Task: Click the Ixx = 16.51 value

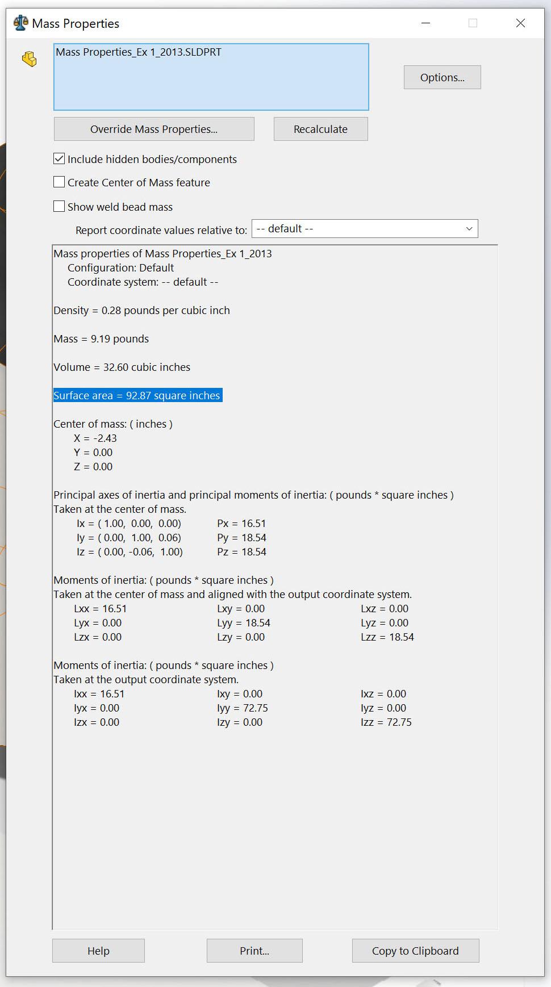Action: point(99,694)
